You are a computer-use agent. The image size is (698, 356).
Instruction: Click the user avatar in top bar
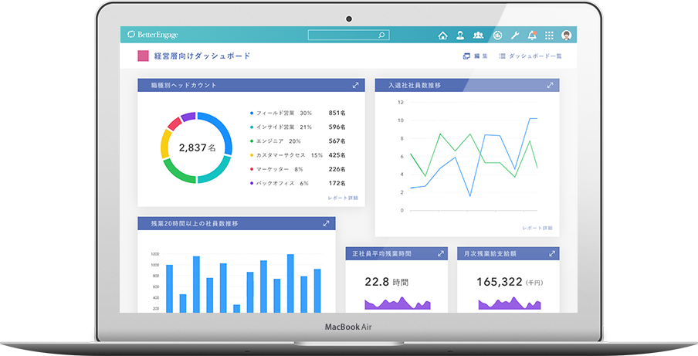pyautogui.click(x=567, y=36)
